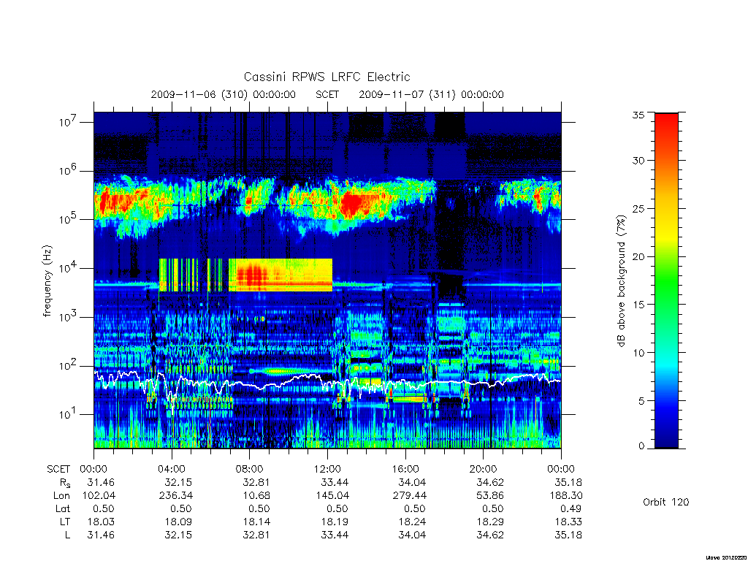Select end timestamp "2009-11-07 (311) 00:00:00"

431,94
